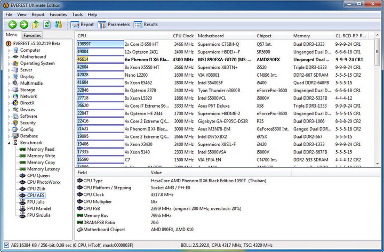384x252 pixels.
Task: Select the Security shield icon
Action: click(x=15, y=123)
